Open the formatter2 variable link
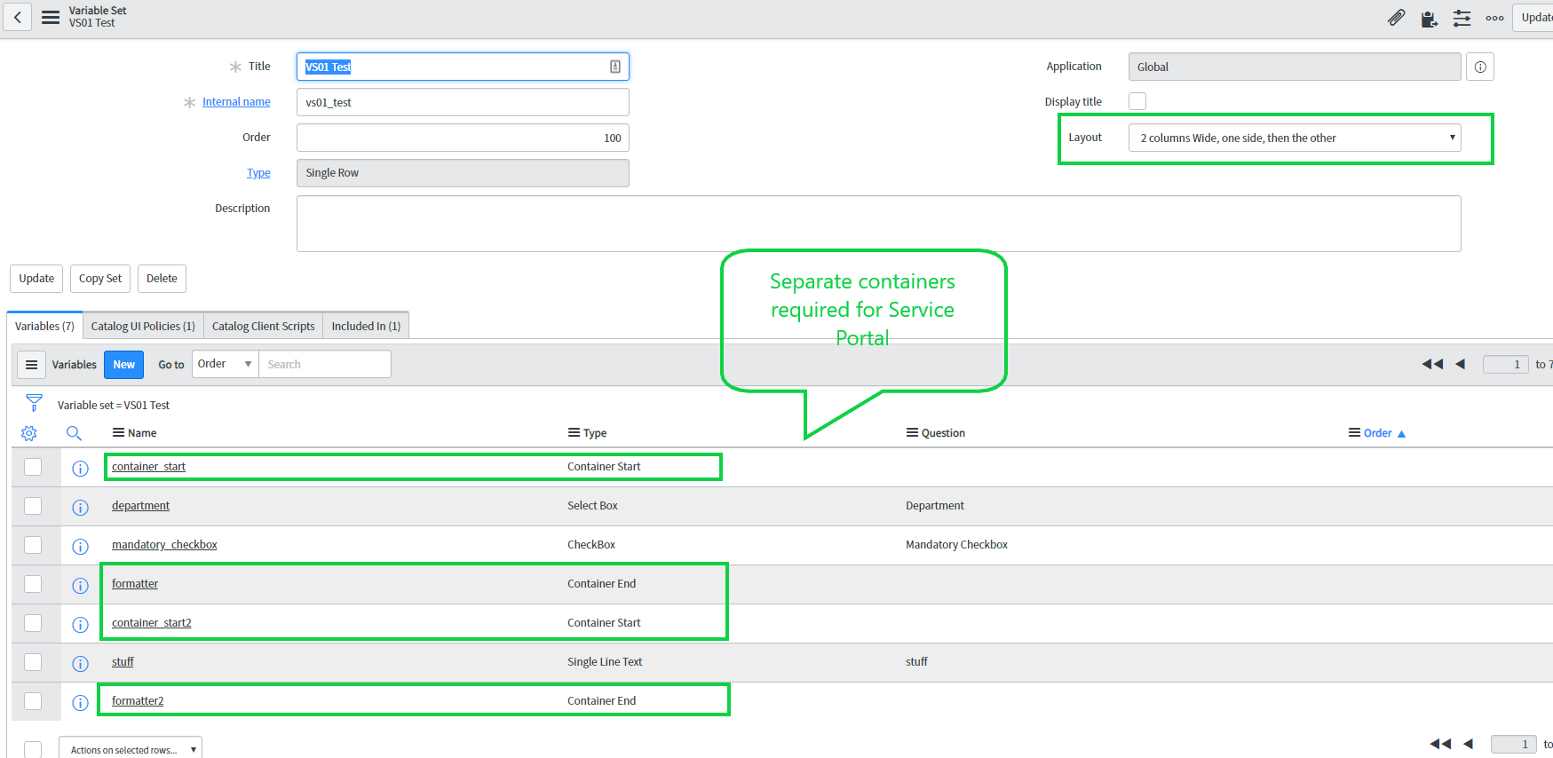The width and height of the screenshot is (1553, 758). (x=138, y=701)
